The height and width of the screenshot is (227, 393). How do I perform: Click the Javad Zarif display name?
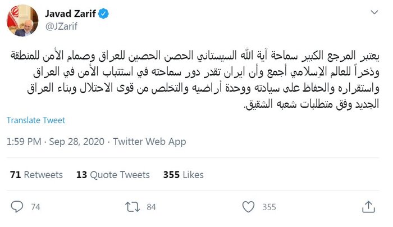[x=65, y=12]
